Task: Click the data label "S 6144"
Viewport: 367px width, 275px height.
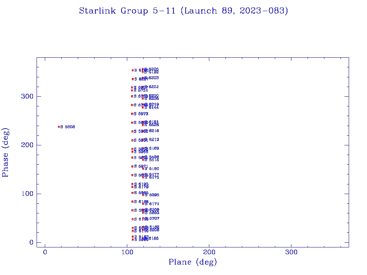Action: coord(152,107)
